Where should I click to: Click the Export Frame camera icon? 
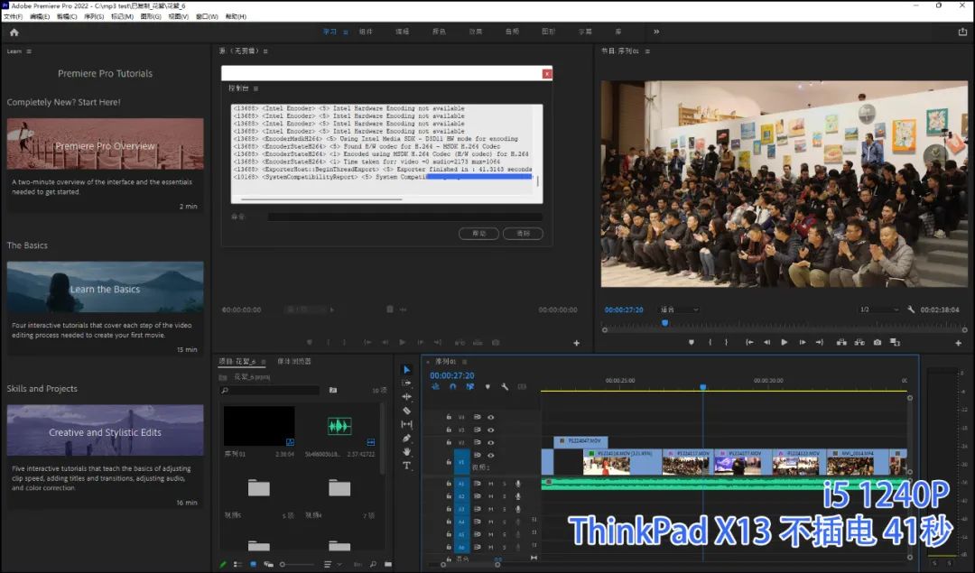tap(877, 342)
